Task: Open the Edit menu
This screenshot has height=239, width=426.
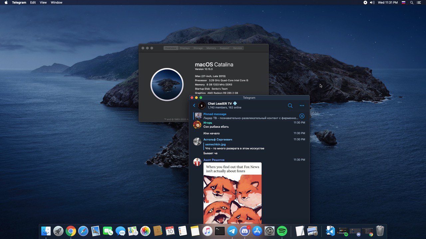Action: click(x=33, y=2)
